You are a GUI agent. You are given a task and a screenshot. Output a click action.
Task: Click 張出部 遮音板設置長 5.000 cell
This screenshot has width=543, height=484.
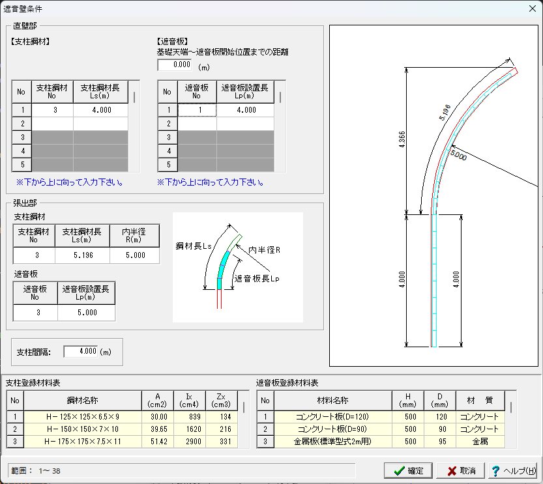click(x=86, y=313)
